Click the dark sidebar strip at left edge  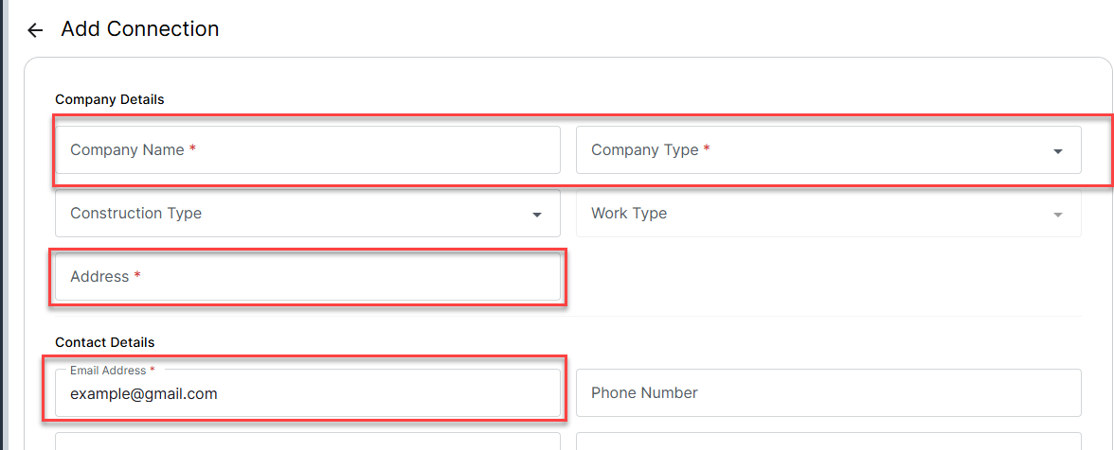point(3,225)
